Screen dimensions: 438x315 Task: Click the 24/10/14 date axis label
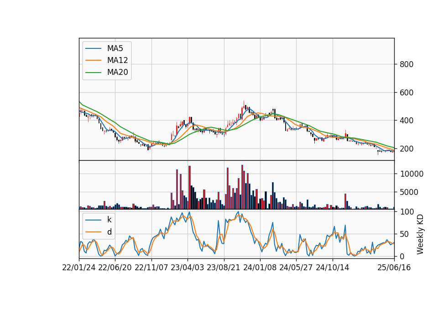pos(333,268)
